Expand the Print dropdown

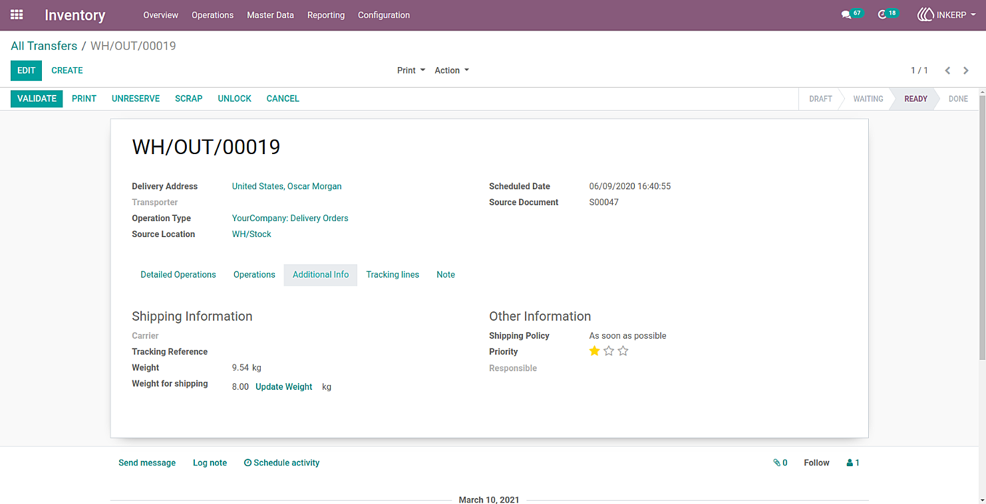pyautogui.click(x=411, y=70)
